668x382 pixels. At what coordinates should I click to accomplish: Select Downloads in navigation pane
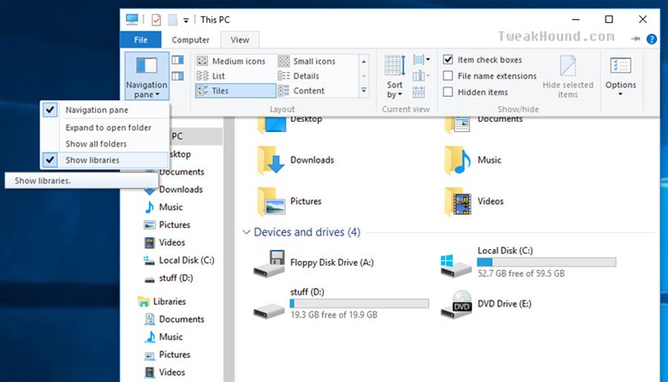(x=181, y=189)
